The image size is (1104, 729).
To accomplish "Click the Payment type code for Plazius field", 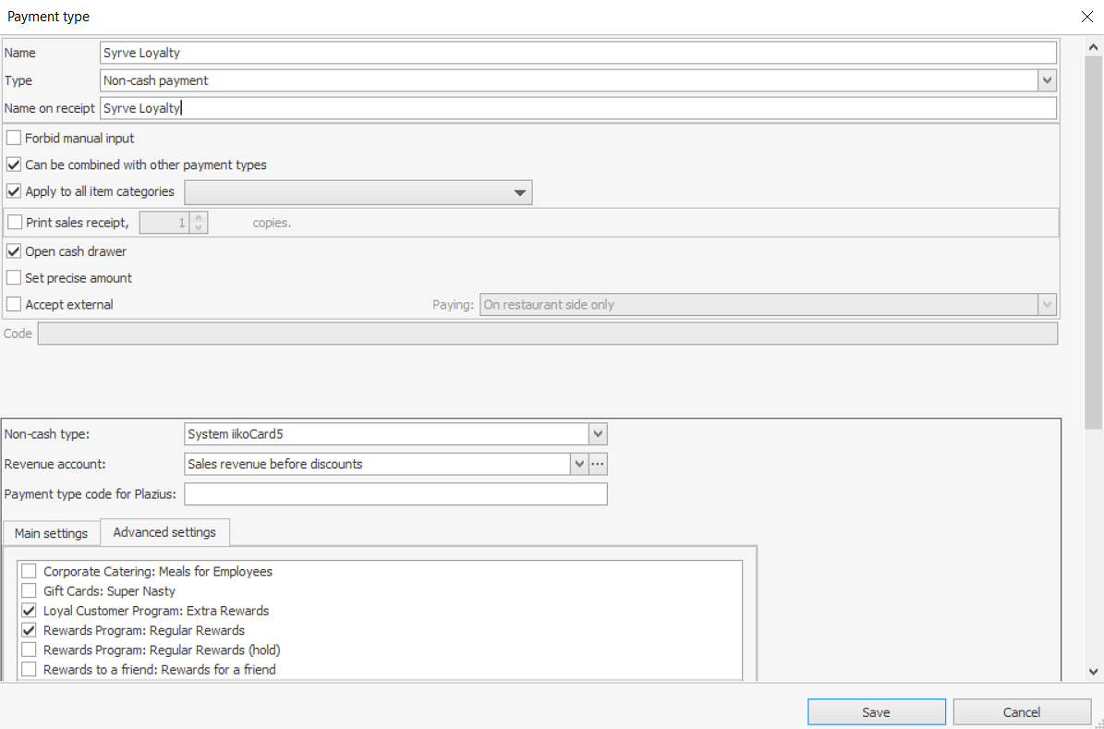I will coord(395,494).
